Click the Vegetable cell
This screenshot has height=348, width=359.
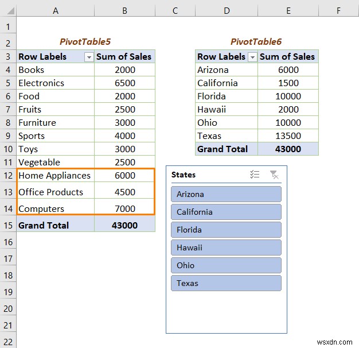click(56, 162)
